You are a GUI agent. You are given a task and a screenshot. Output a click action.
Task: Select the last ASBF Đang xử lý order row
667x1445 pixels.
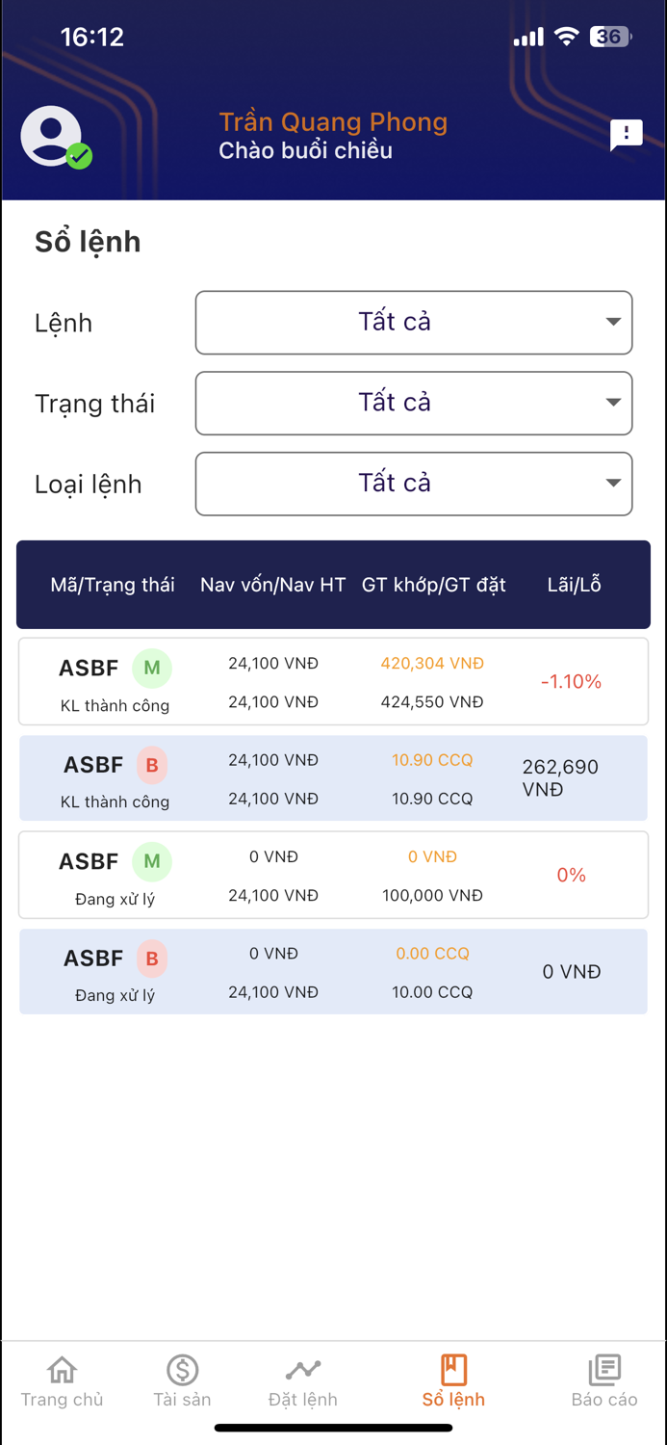point(333,971)
